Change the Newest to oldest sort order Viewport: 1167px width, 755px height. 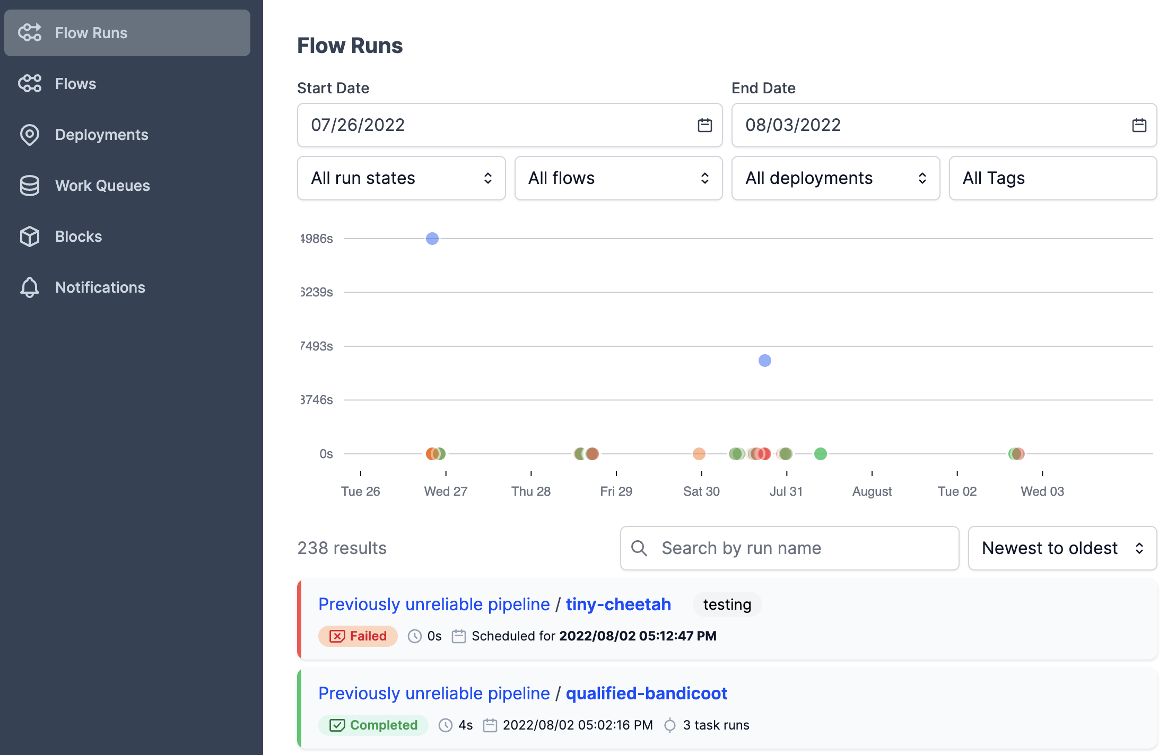coord(1062,548)
